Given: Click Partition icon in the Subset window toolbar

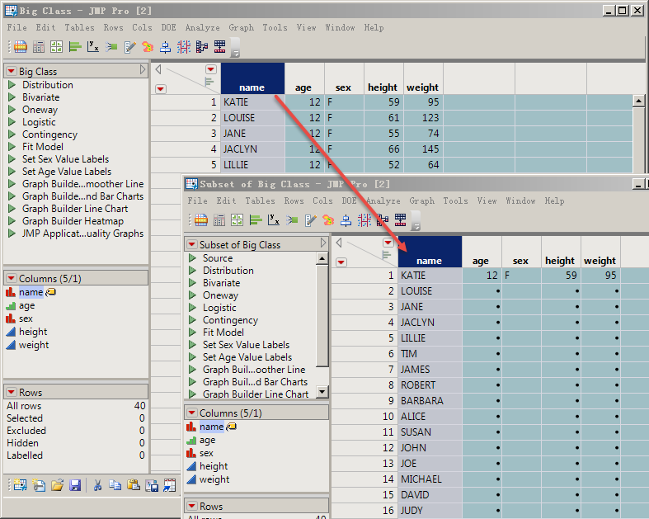Looking at the screenshot, I should (364, 220).
